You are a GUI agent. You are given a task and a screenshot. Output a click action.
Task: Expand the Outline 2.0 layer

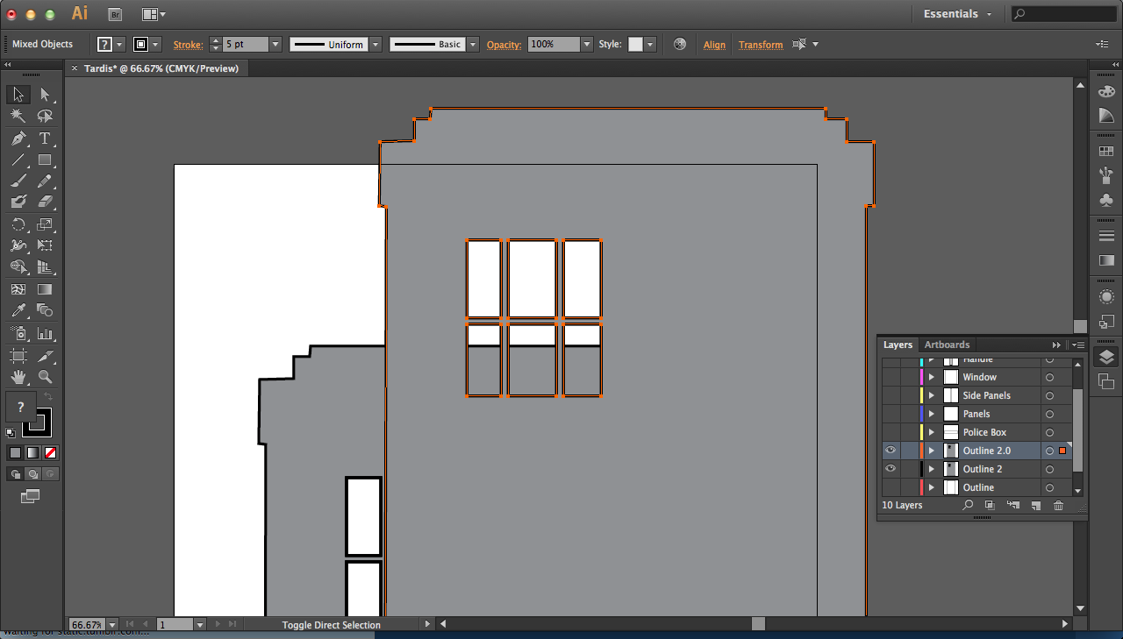[932, 451]
